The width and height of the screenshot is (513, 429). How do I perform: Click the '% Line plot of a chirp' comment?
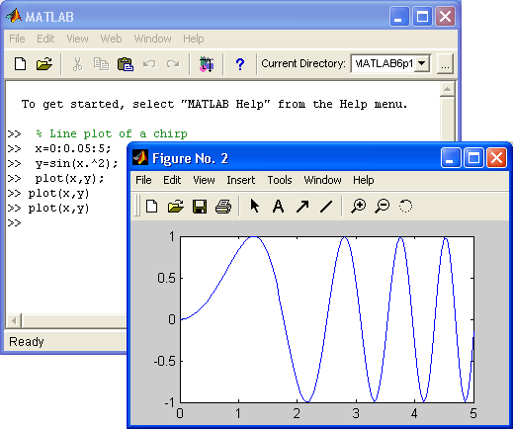click(112, 133)
